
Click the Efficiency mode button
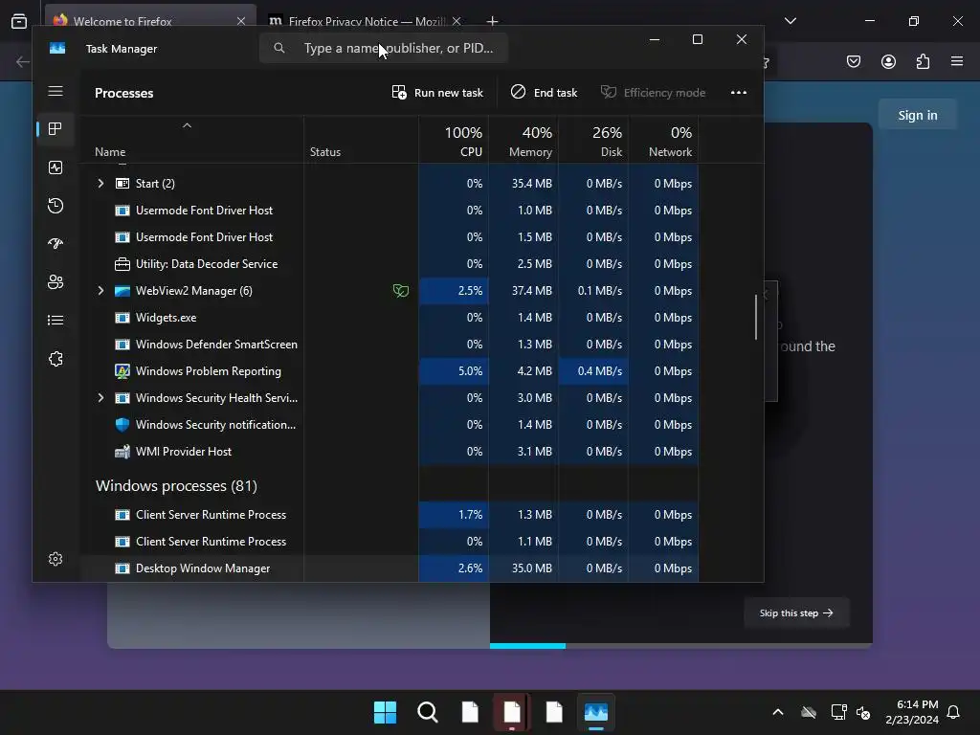pos(653,93)
